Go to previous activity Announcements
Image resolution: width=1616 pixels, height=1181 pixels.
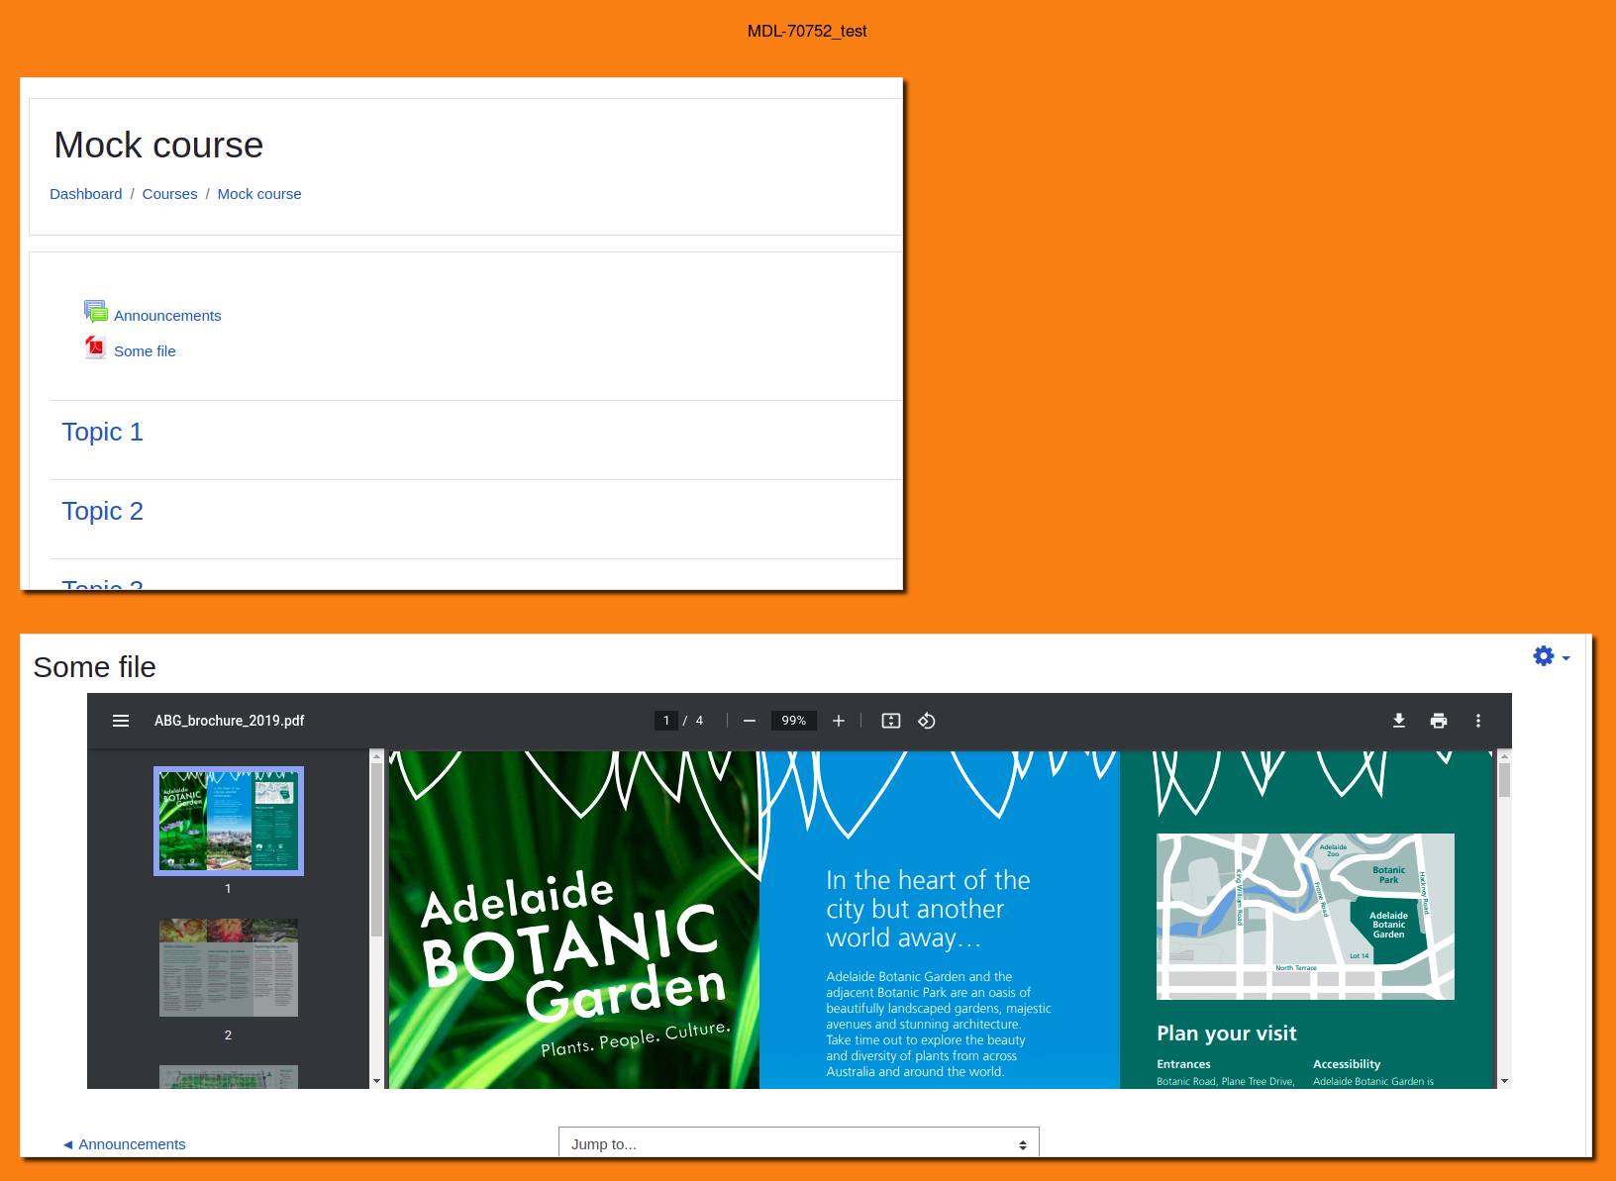click(124, 1144)
